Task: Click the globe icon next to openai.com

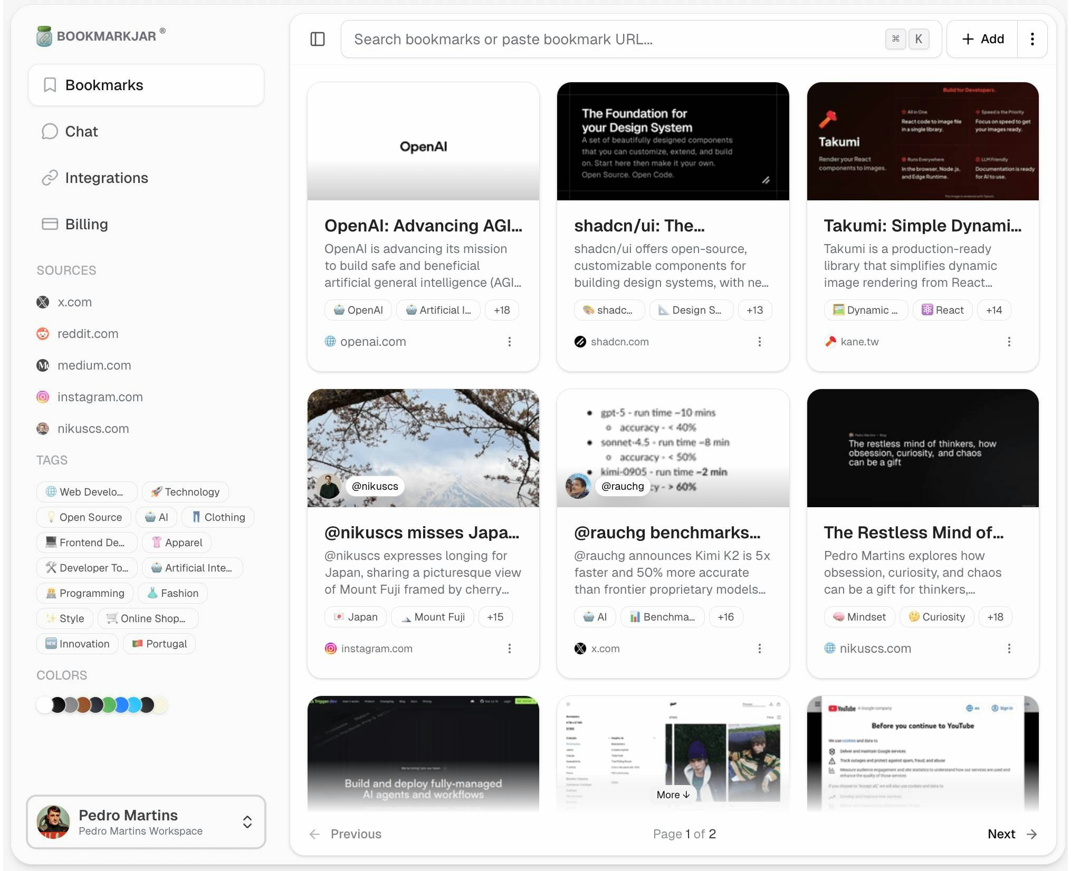Action: [x=330, y=342]
